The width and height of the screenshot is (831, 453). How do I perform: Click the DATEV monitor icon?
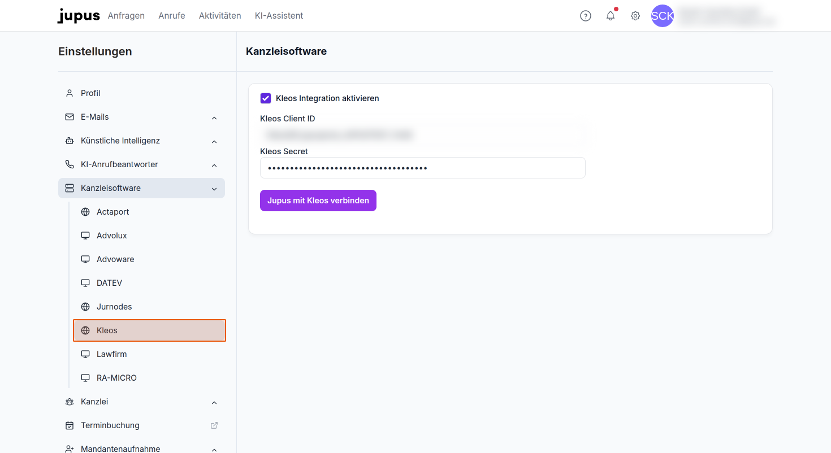85,283
